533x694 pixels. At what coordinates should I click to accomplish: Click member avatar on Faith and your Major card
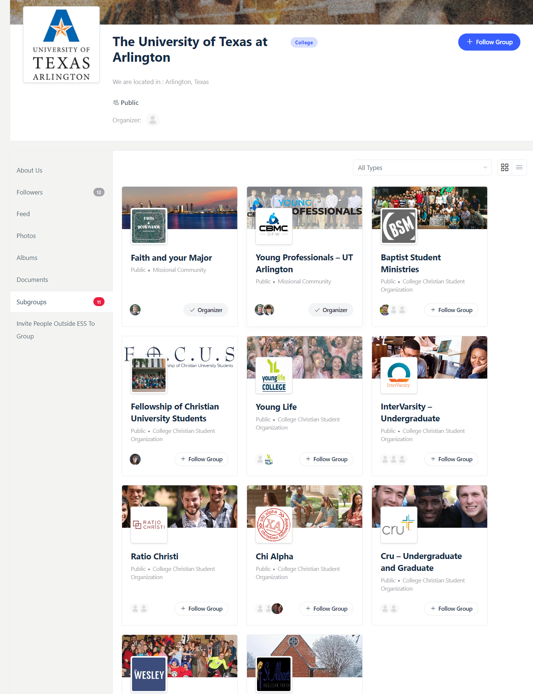135,310
